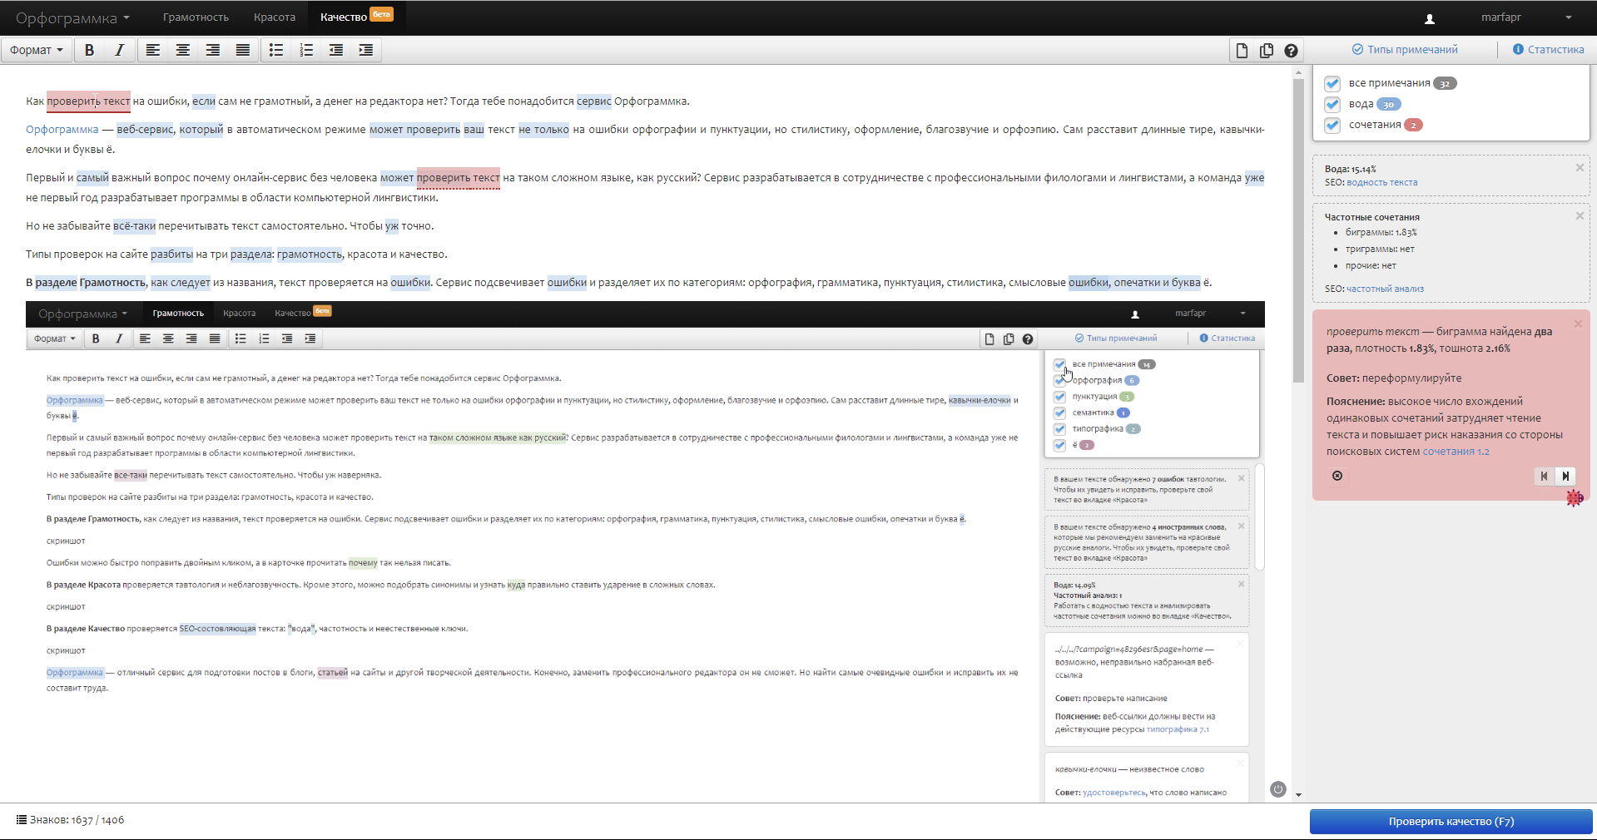1597x840 pixels.
Task: Center-align the text
Action: point(183,50)
